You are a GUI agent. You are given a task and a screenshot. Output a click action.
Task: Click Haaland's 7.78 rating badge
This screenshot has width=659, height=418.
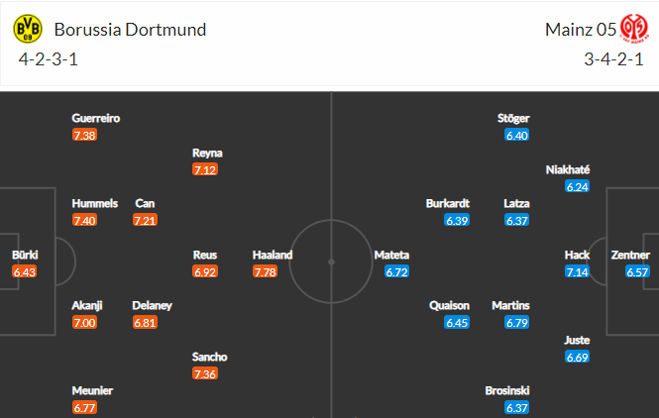265,272
